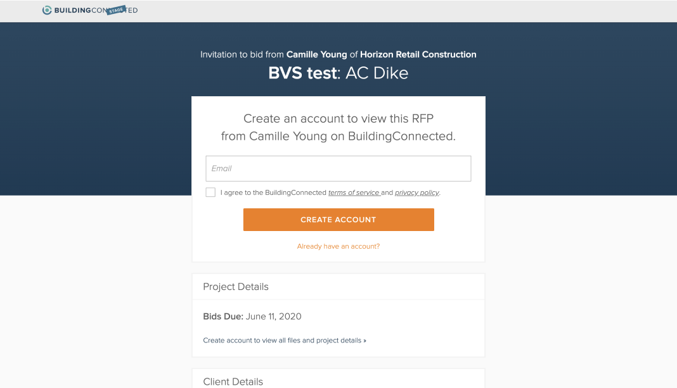The width and height of the screenshot is (677, 388).
Task: Click Camille Young name in invitation line
Action: pyautogui.click(x=316, y=54)
